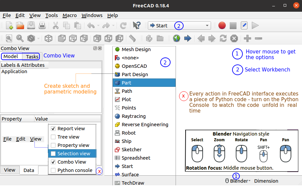Viewport: 302px width, 187px height.
Task: Select the Reverse Engineering workbench
Action: 144,125
